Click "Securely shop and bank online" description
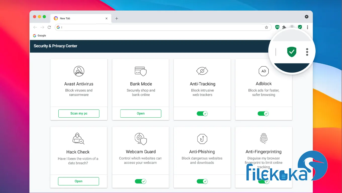 click(141, 92)
